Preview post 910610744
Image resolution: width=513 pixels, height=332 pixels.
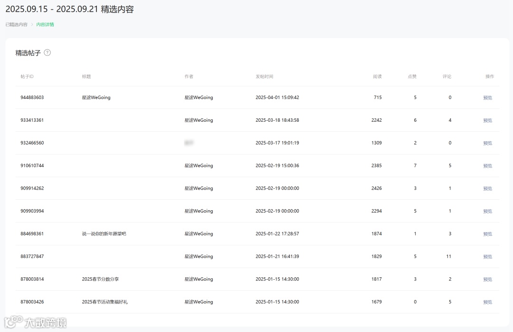(x=487, y=166)
